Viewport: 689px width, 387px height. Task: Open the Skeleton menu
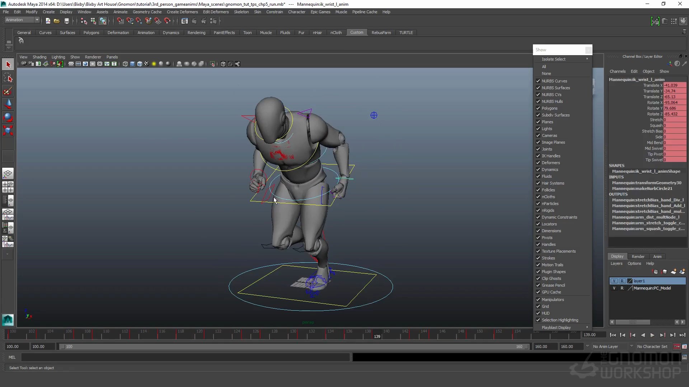pos(241,12)
